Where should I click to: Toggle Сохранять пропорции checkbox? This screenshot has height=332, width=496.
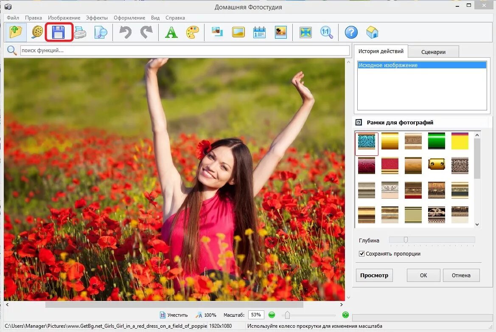(x=361, y=253)
